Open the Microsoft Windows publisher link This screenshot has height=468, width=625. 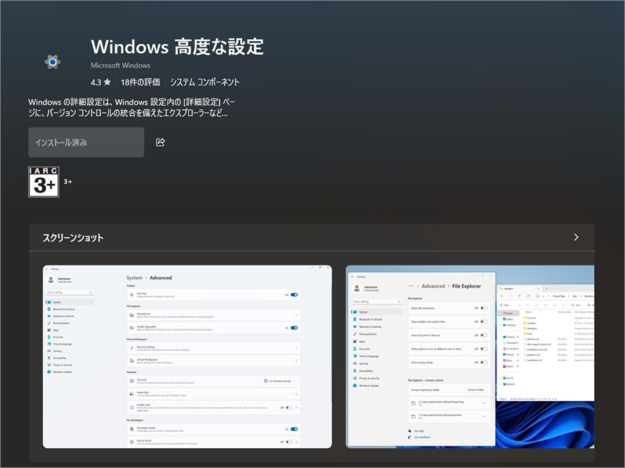pos(120,66)
